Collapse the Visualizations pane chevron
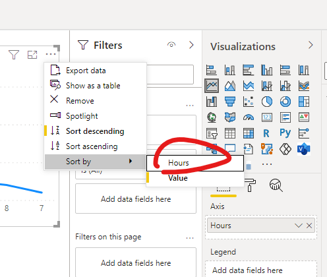This screenshot has width=327, height=277. pos(311,45)
